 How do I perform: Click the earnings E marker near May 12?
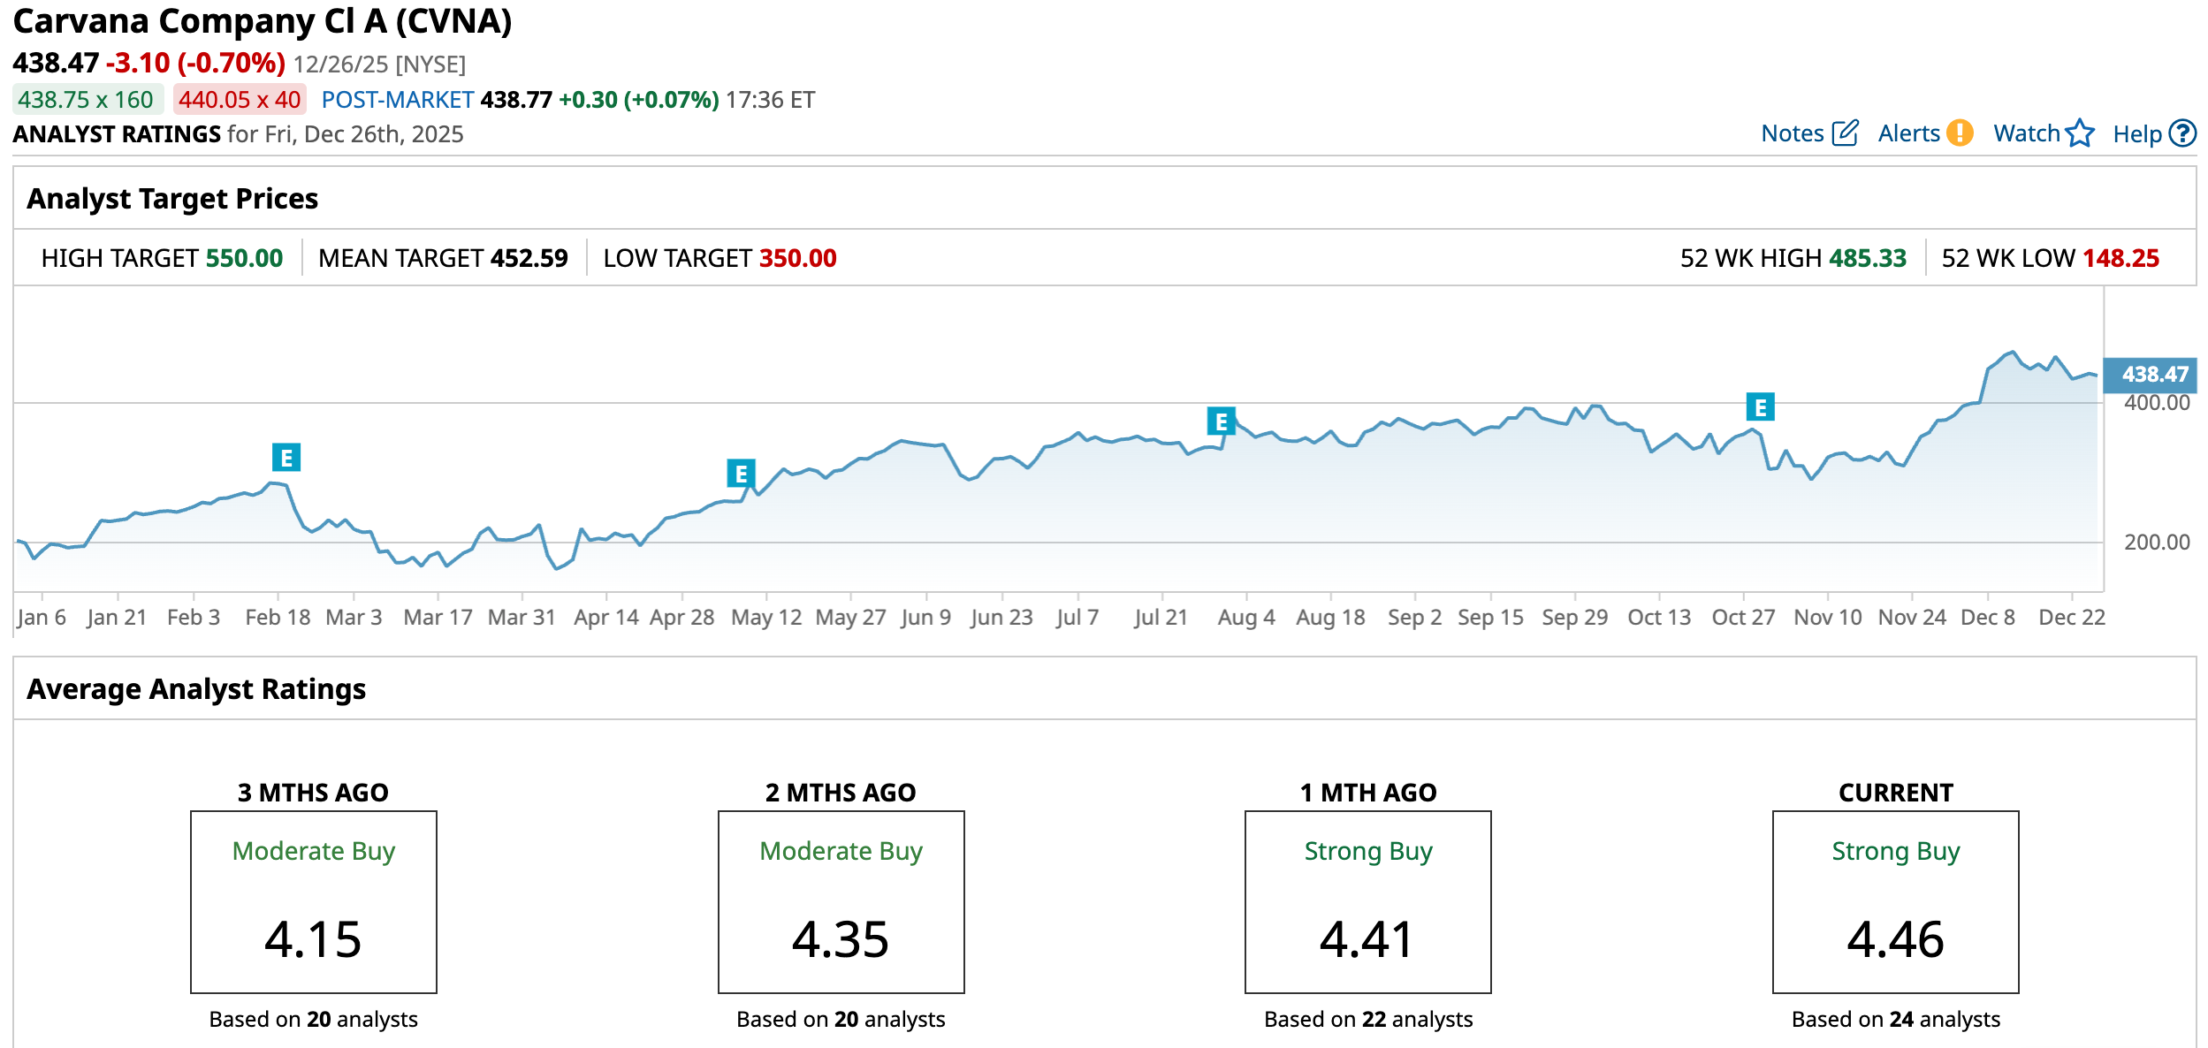point(741,474)
